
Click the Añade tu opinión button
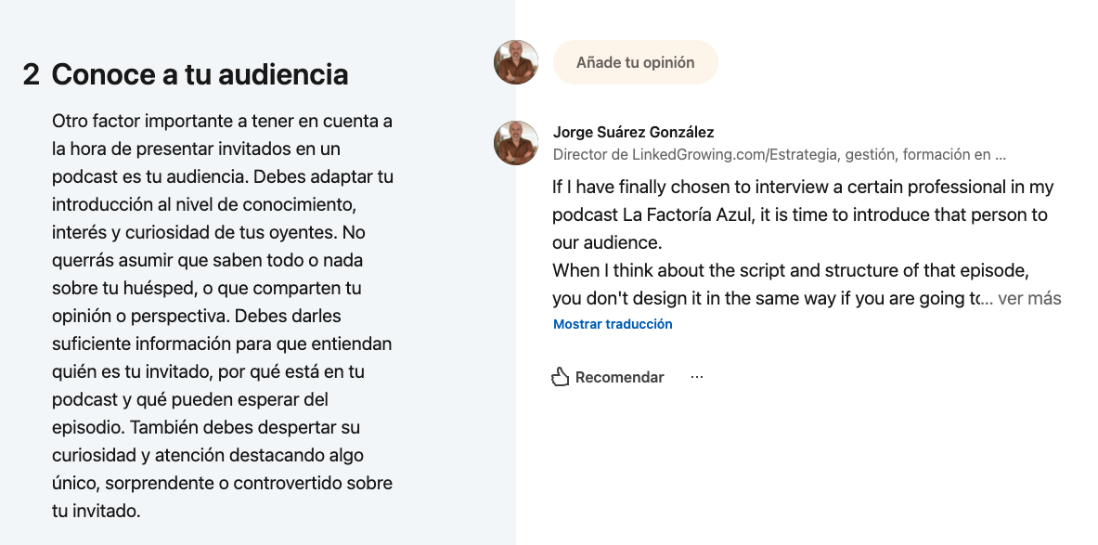635,63
